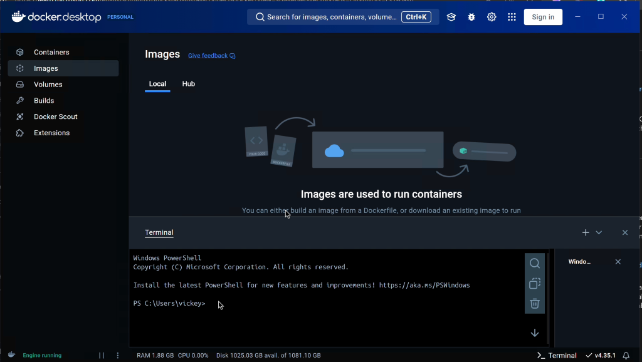Search in terminal with magnifier icon
This screenshot has height=362, width=642.
535,263
